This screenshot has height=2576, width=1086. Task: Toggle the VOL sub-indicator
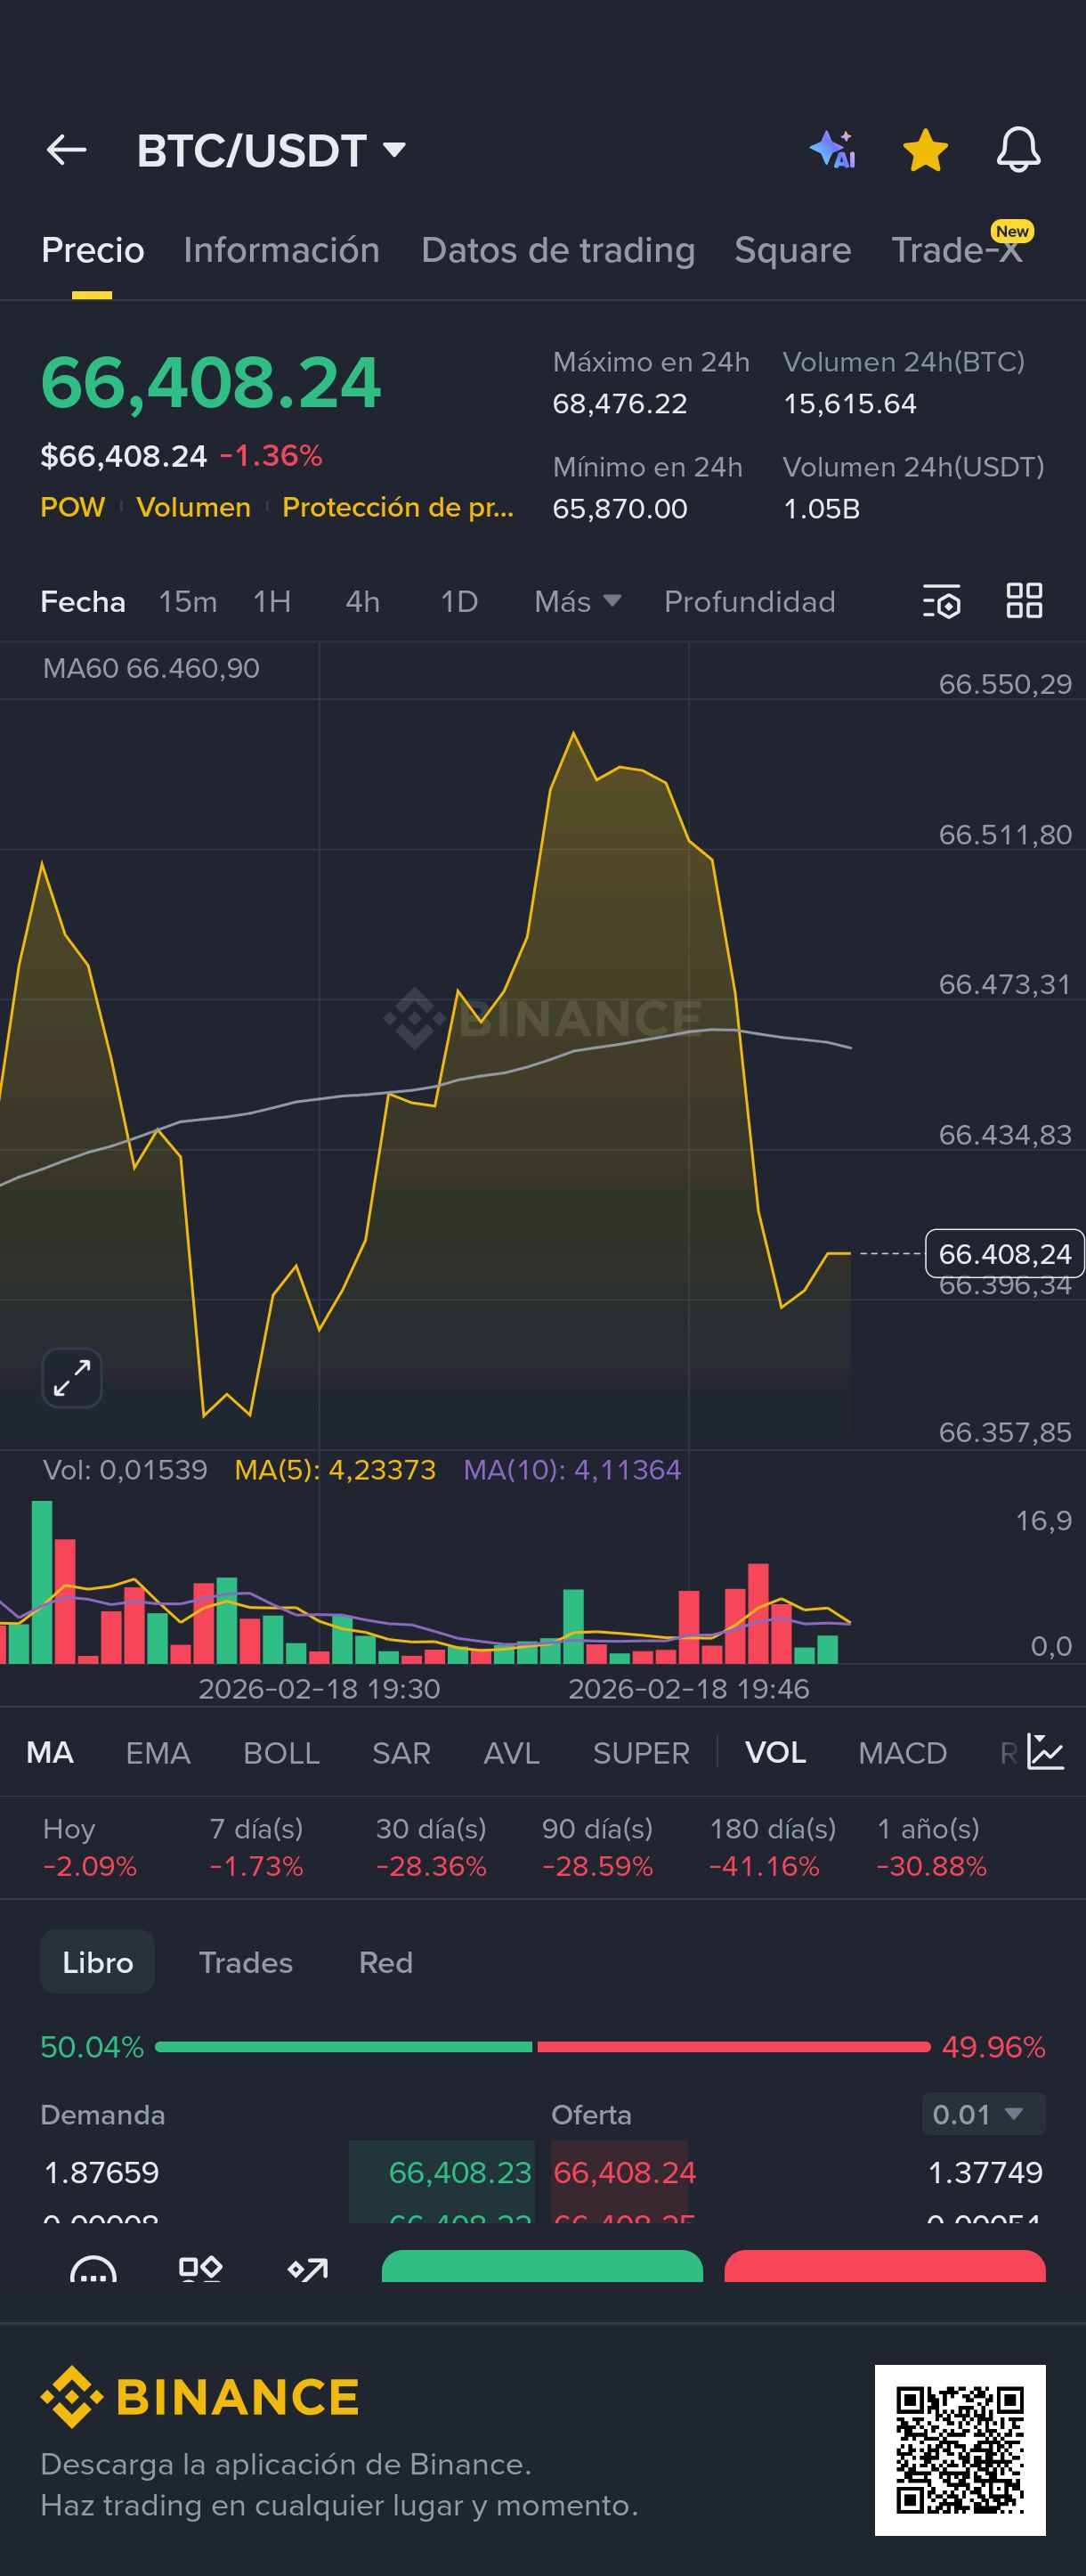pos(775,1752)
